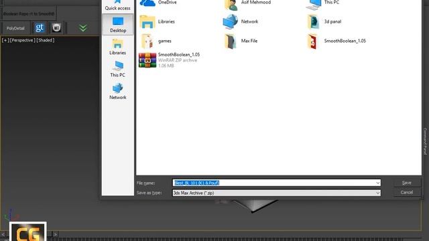Click the gt toolbar icon
The height and width of the screenshot is (241, 429).
click(x=40, y=28)
